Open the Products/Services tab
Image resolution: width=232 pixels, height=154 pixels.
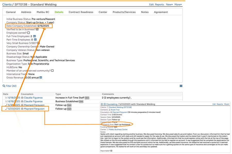click(x=124, y=12)
